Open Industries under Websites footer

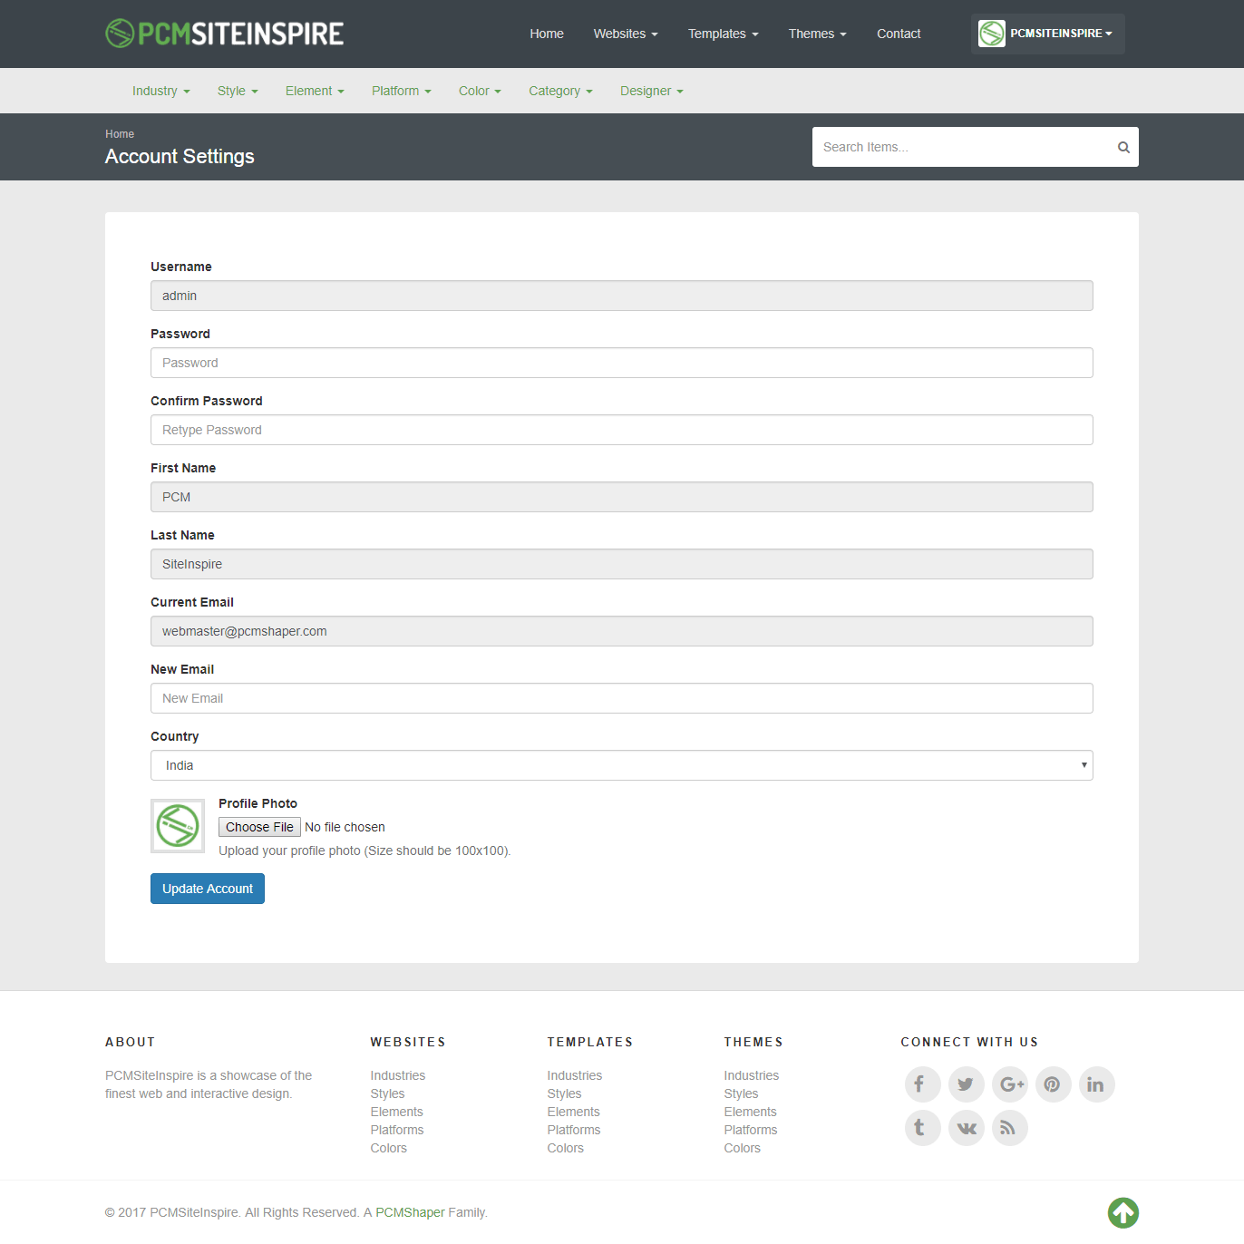(x=397, y=1075)
